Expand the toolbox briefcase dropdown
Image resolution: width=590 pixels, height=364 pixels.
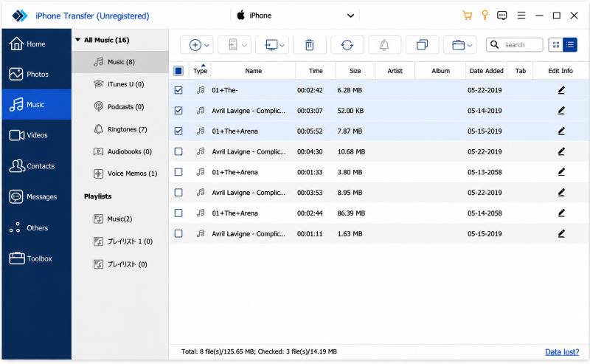(470, 46)
